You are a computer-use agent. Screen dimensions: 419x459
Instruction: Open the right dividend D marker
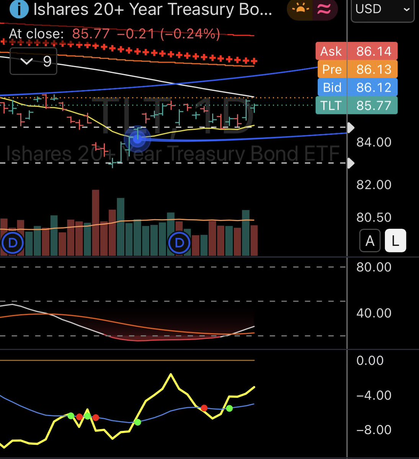point(179,243)
